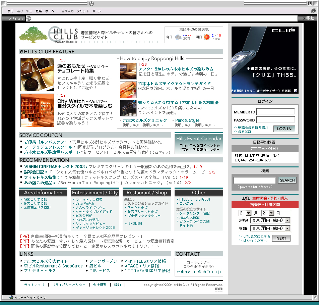Screen dimensions: 319x305
Task: Open アークガーデン link
Action: (x=103, y=261)
